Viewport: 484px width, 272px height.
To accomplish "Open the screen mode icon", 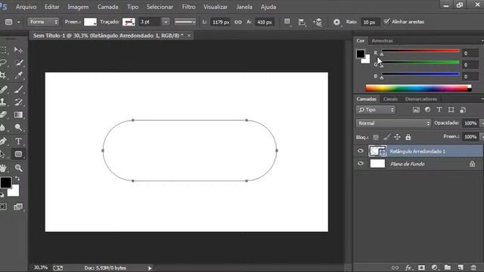I will coord(18,207).
